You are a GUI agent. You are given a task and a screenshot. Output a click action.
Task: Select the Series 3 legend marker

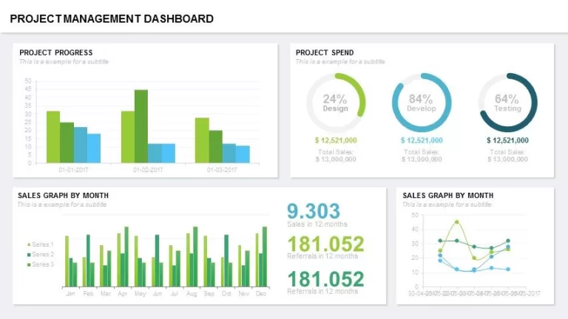coord(29,265)
